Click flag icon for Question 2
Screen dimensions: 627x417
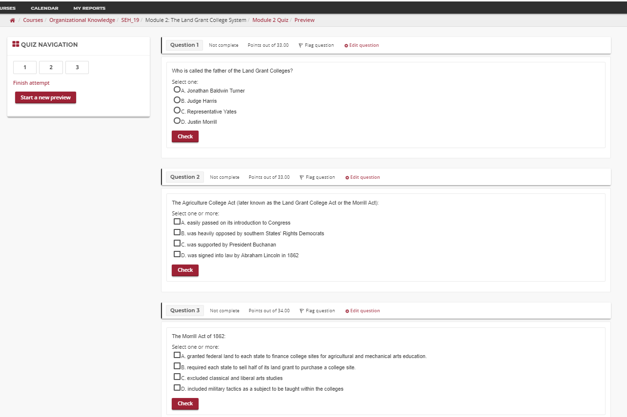302,177
